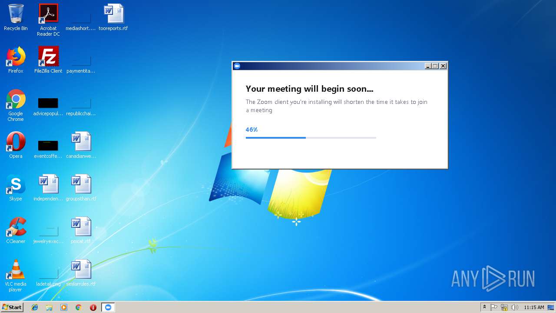
Task: Select the CCleaner desktop shortcut
Action: tap(16, 230)
